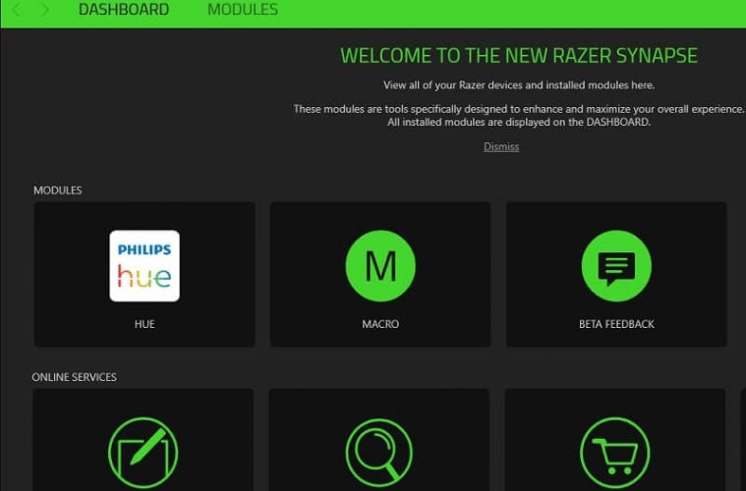Go forward with the right arrow
This screenshot has width=746, height=491.
click(44, 10)
